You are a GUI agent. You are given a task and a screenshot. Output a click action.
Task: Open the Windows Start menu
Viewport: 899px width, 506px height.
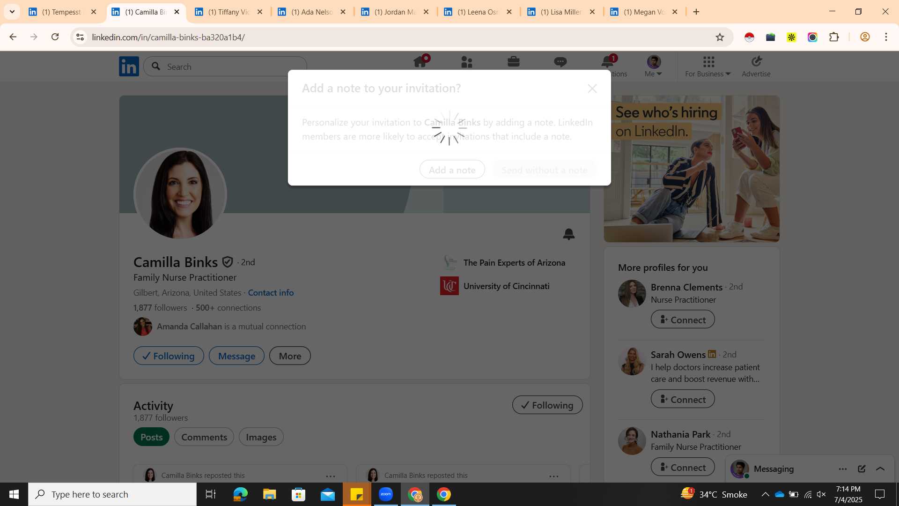(14, 494)
